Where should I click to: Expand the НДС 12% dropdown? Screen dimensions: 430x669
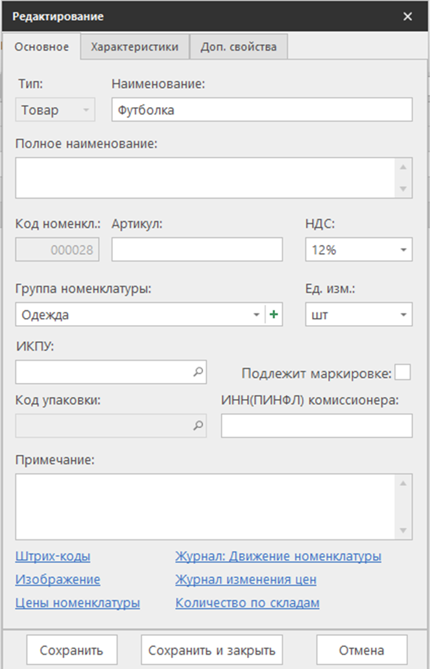pyautogui.click(x=403, y=250)
